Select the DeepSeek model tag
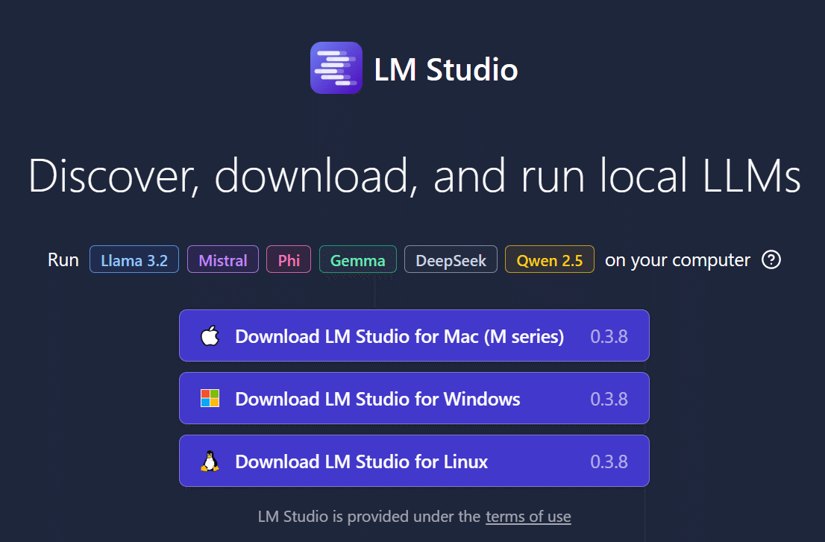Screen dimensions: 825x542 click(451, 259)
